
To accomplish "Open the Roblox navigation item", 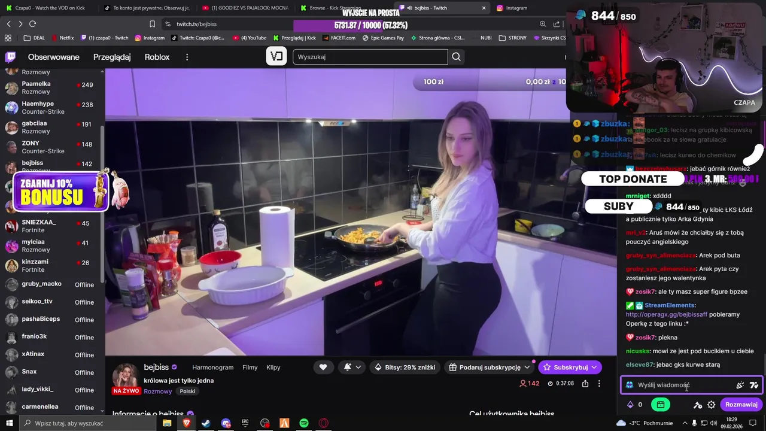I will (x=157, y=57).
